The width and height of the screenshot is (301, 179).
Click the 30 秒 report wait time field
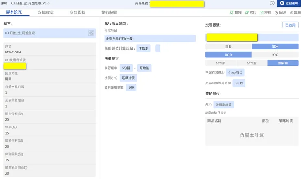(x=239, y=83)
